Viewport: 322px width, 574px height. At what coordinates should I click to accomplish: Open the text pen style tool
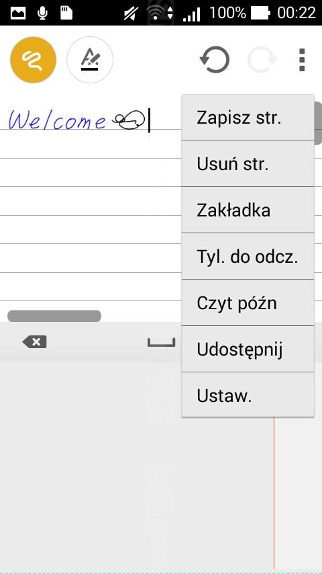coord(90,60)
